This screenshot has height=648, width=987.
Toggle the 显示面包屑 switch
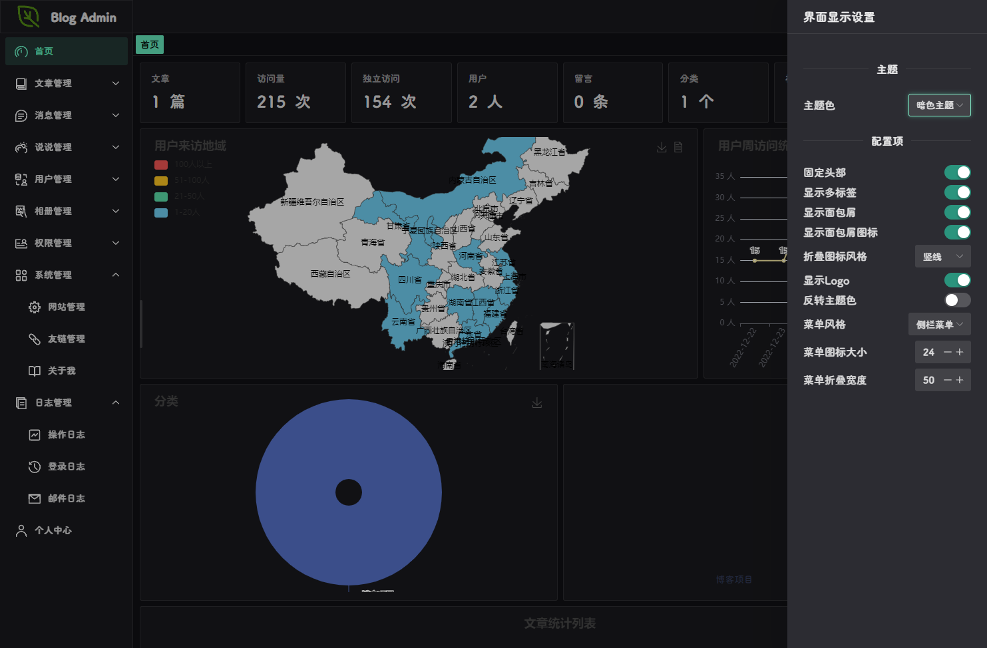[958, 212]
